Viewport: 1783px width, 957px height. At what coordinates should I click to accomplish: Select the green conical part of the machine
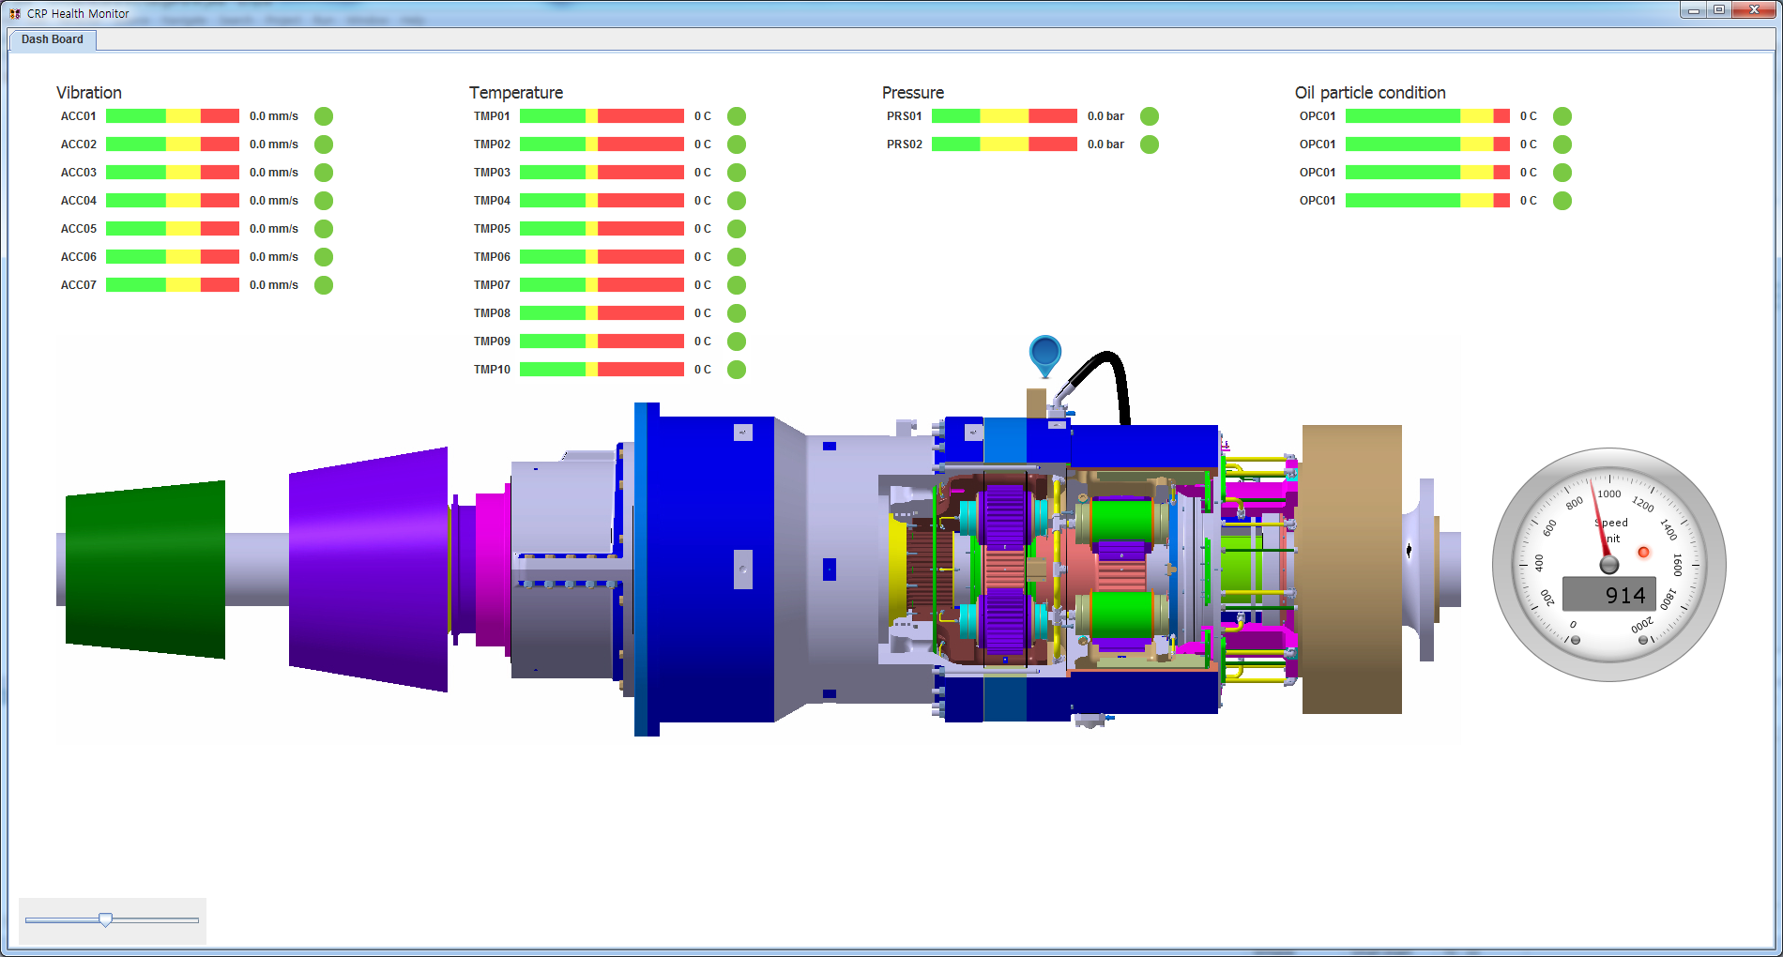(x=145, y=570)
